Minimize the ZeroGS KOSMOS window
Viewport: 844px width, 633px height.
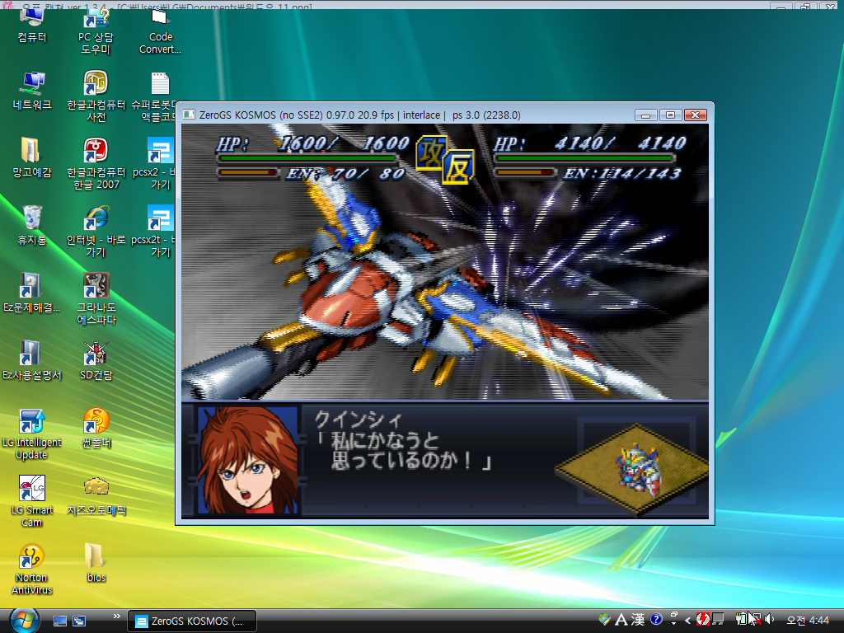pyautogui.click(x=645, y=115)
